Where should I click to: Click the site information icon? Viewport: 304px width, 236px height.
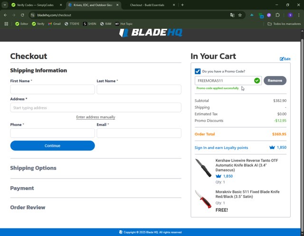click(33, 15)
